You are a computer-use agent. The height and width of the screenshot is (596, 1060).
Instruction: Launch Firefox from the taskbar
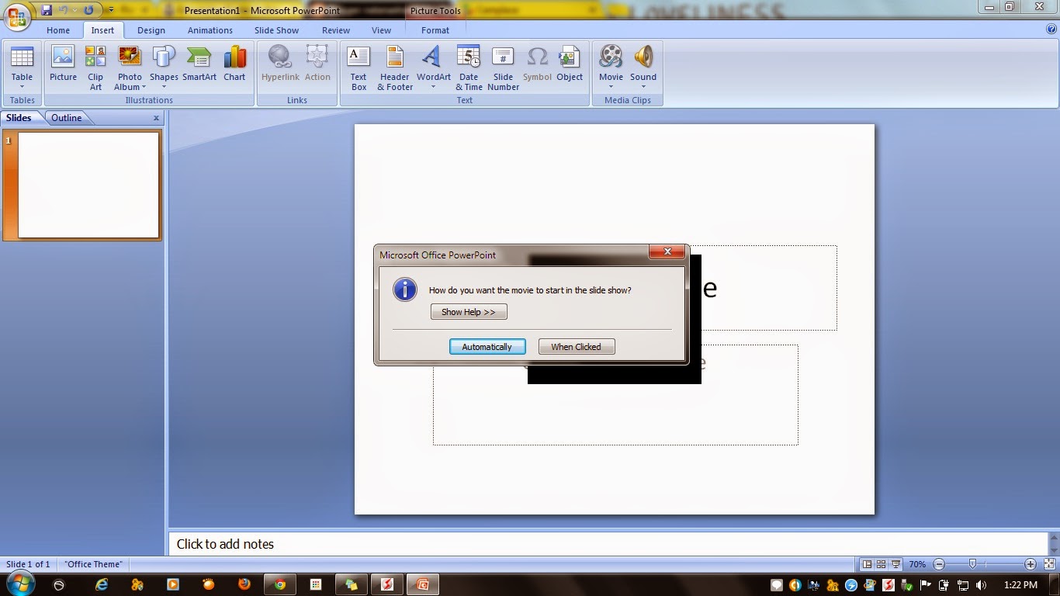coord(244,584)
